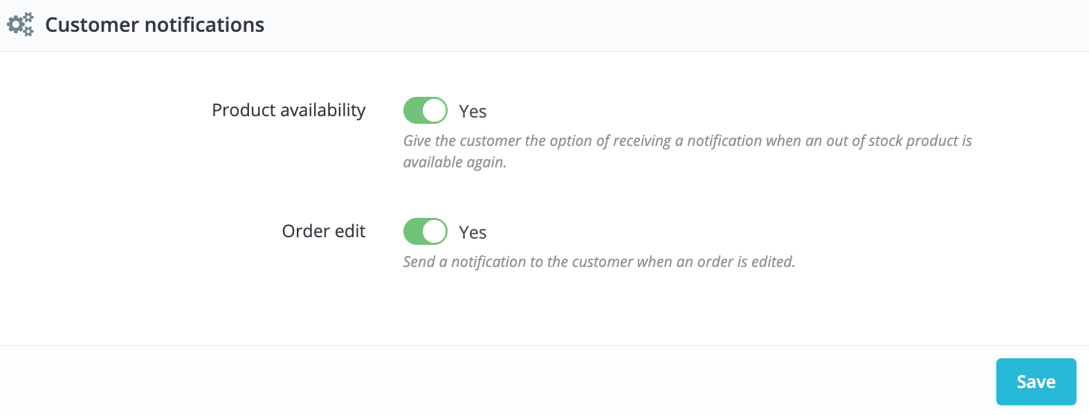
Task: Click the green track of Product availability toggle
Action: pyautogui.click(x=413, y=111)
